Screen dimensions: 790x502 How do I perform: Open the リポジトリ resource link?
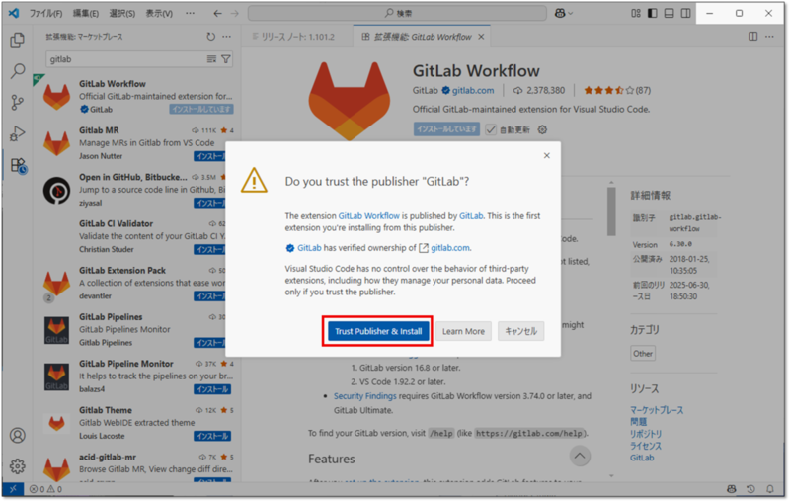point(646,434)
